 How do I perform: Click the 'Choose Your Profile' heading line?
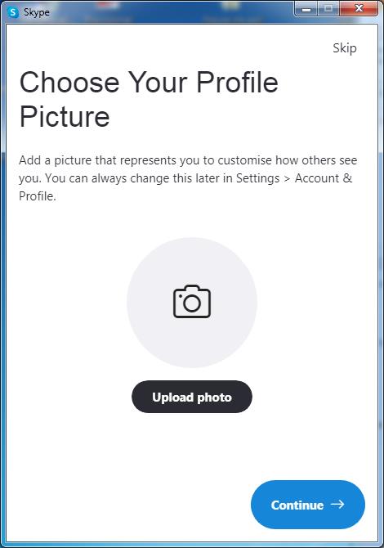click(x=149, y=83)
